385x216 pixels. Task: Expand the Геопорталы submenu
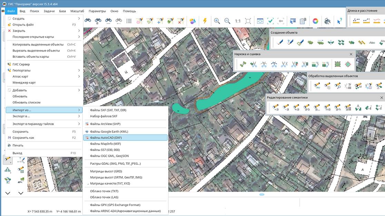pyautogui.click(x=44, y=70)
